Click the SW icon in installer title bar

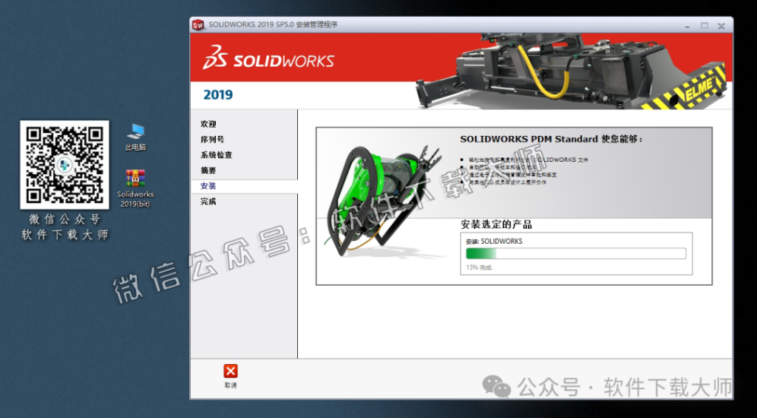(x=197, y=26)
